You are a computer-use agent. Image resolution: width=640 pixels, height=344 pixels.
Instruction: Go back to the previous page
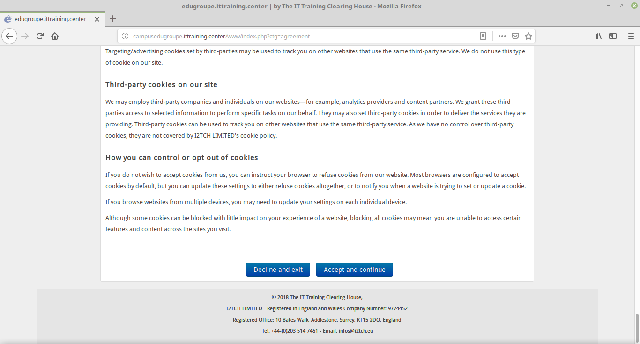pos(9,36)
